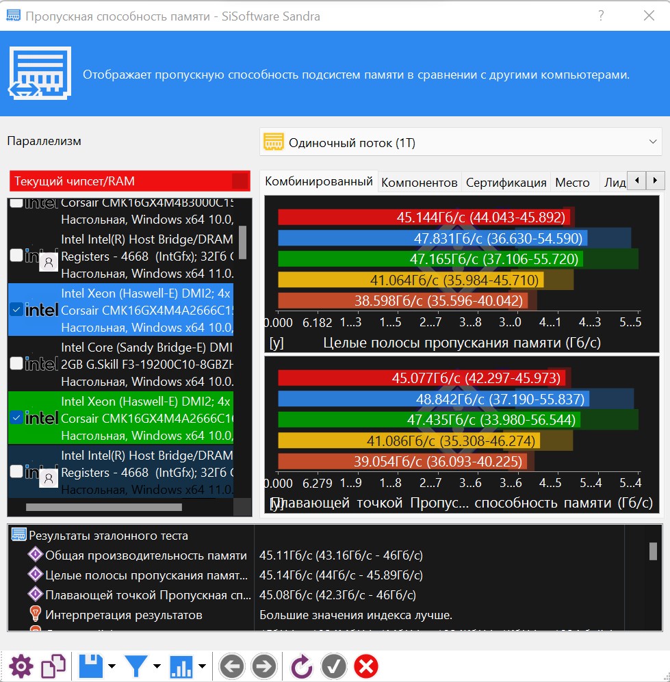This screenshot has width=670, height=682.
Task: Click orange 38.598Гб/с bar in integer chart
Action: (x=403, y=300)
